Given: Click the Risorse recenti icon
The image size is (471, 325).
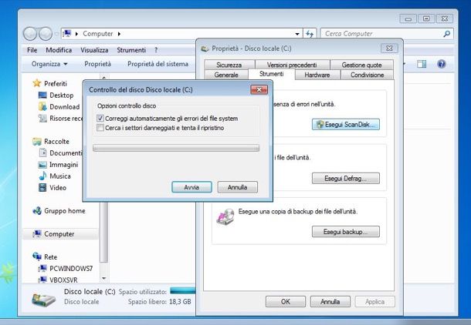Looking at the screenshot, I should [42, 119].
